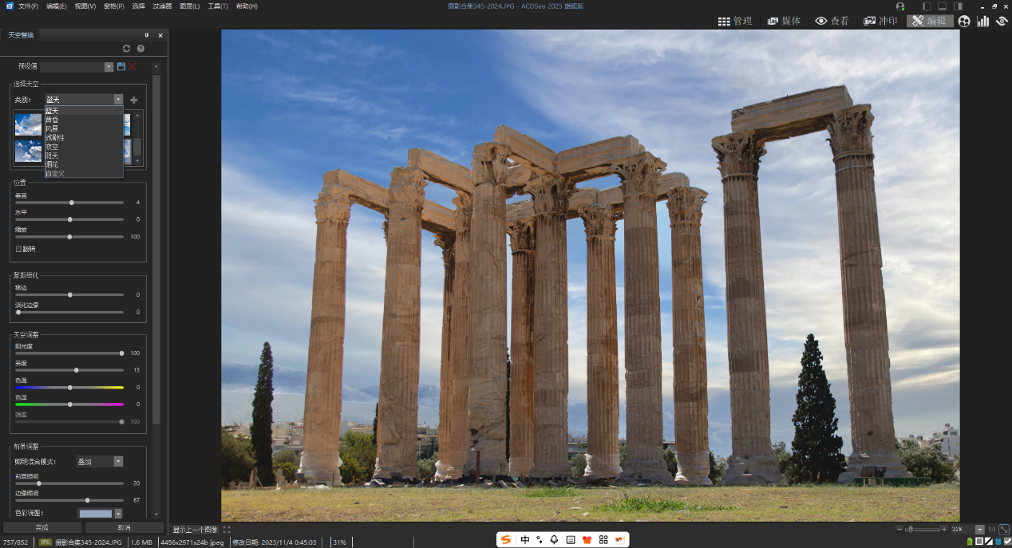Click the user account icon in title bar
The image size is (1012, 548).
pyautogui.click(x=900, y=6)
